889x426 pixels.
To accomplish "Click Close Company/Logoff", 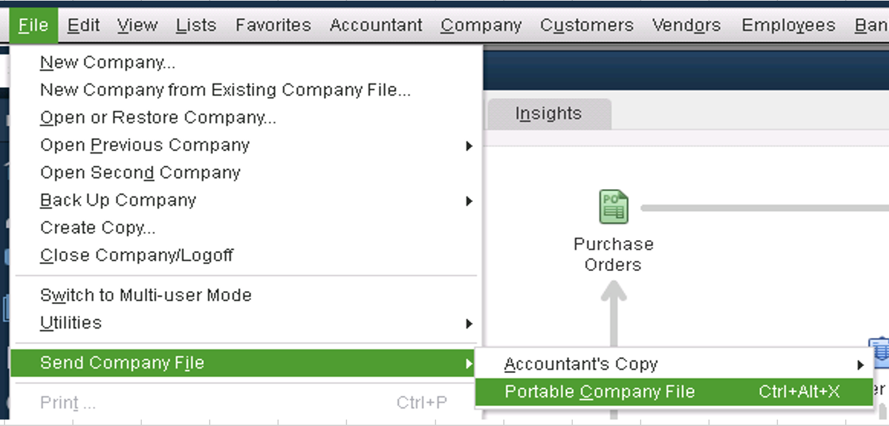I will (x=137, y=254).
